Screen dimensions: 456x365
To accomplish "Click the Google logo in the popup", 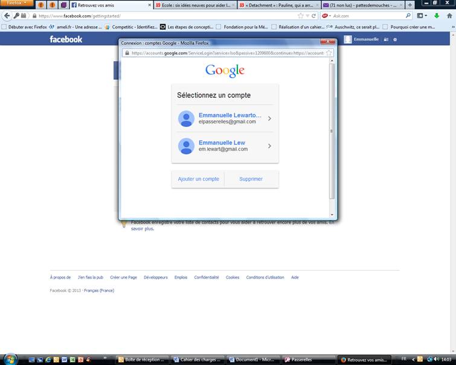I will click(x=225, y=71).
